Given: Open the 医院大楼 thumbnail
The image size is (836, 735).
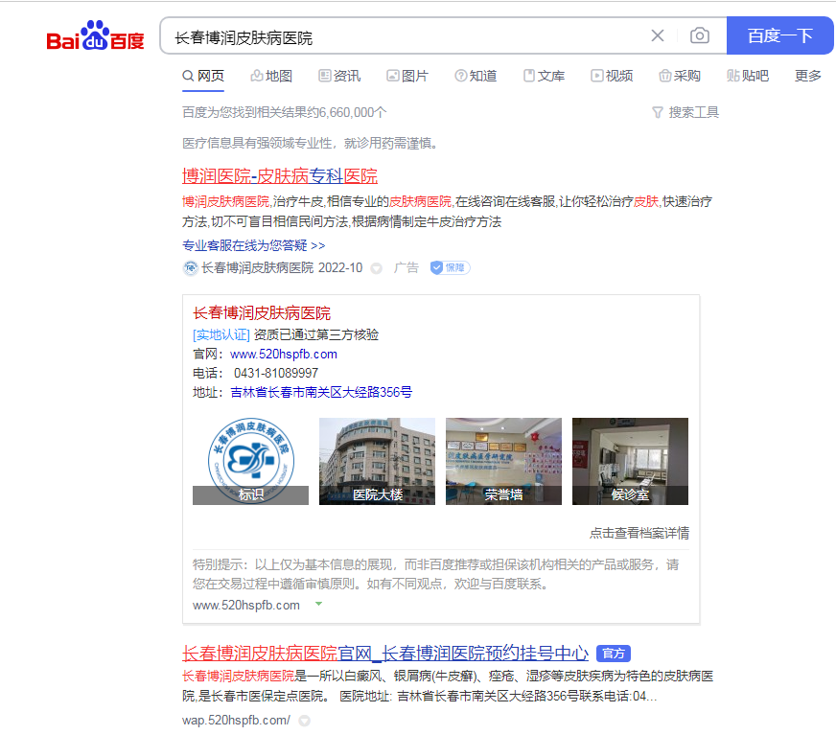Looking at the screenshot, I should pyautogui.click(x=377, y=461).
